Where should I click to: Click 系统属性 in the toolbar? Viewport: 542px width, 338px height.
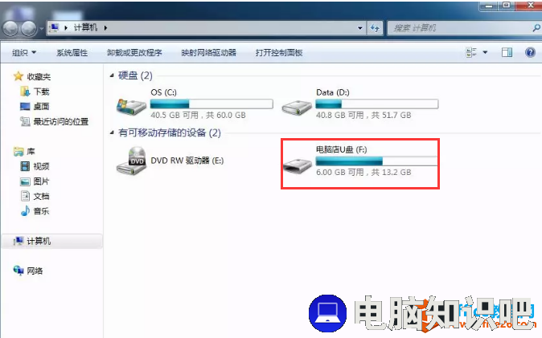click(72, 52)
